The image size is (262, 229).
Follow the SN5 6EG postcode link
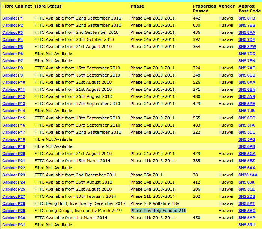click(x=247, y=118)
